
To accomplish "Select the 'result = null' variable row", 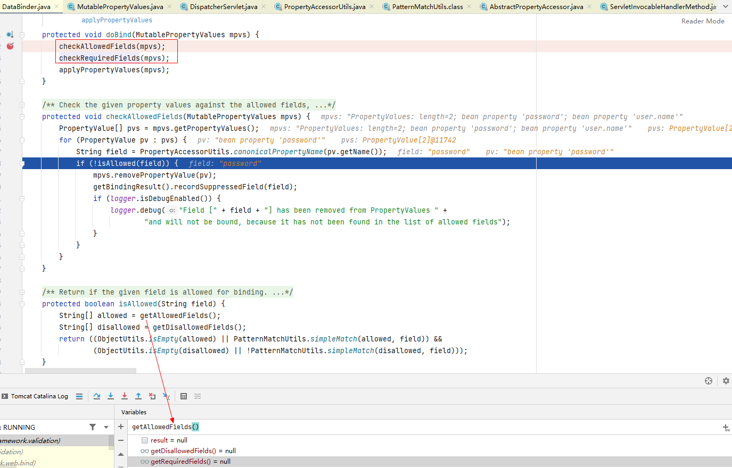I will [x=430, y=440].
